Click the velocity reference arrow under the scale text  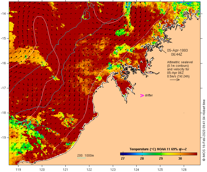[x=175, y=80]
